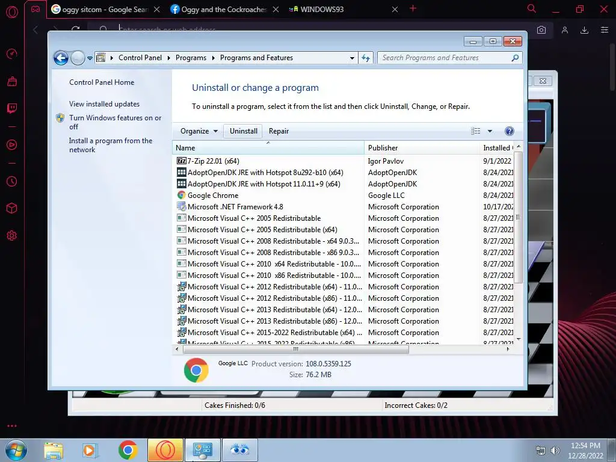This screenshot has width=616, height=462.
Task: Open Opera downloads icon
Action: (x=584, y=30)
